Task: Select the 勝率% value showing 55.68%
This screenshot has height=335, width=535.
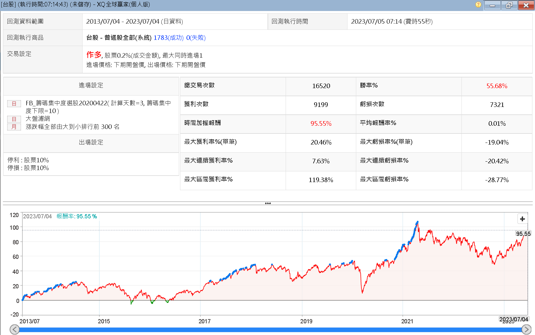Action: point(496,86)
